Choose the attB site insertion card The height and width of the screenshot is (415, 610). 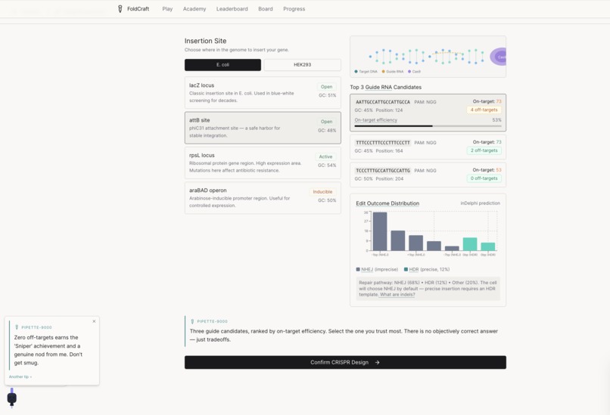(x=263, y=128)
